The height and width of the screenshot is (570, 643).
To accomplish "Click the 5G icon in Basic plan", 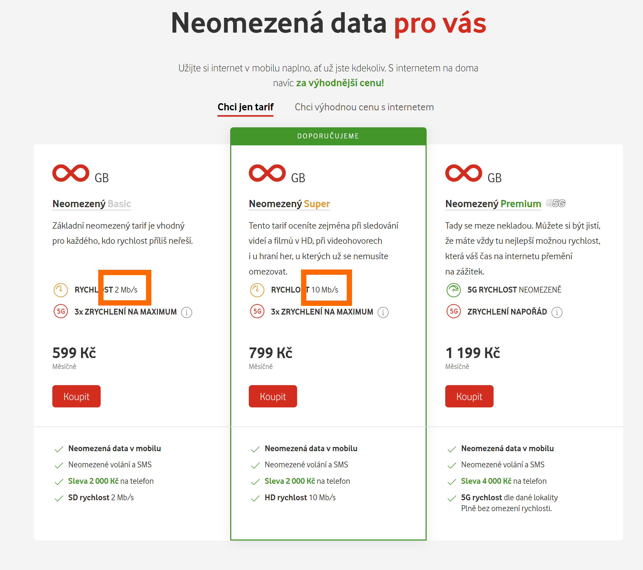I will 61,311.
